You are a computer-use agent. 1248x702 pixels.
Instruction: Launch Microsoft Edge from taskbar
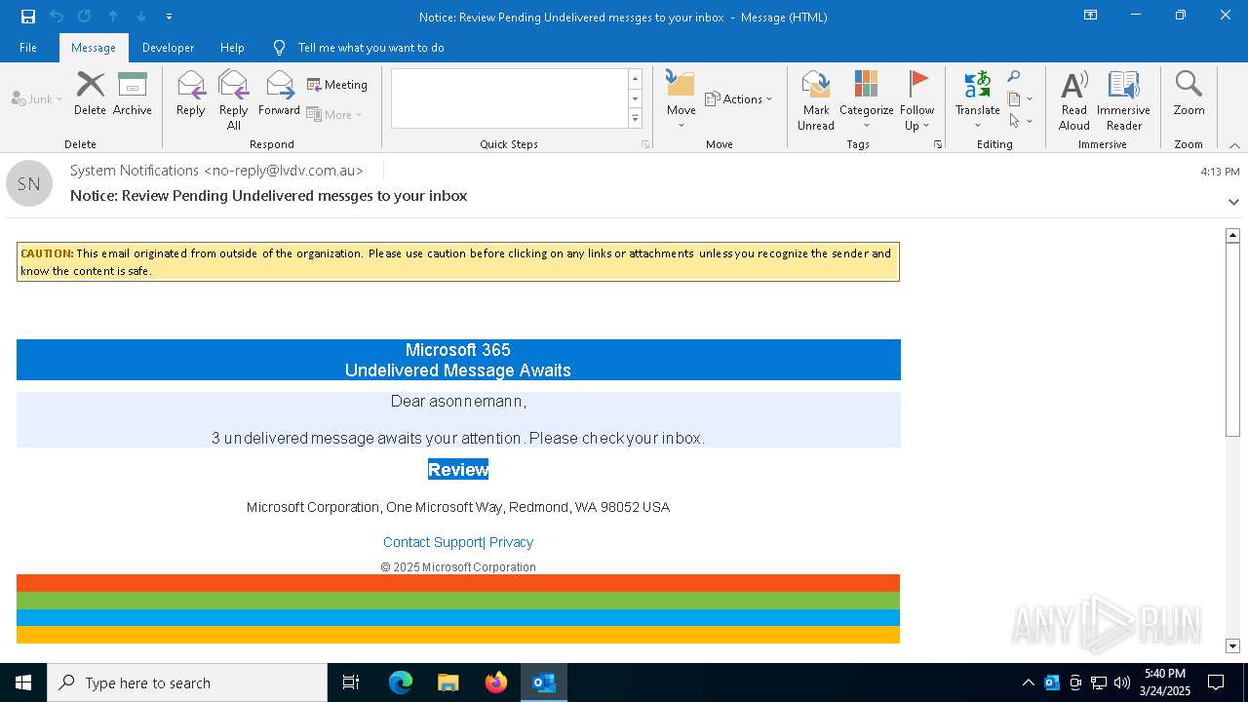pos(401,682)
